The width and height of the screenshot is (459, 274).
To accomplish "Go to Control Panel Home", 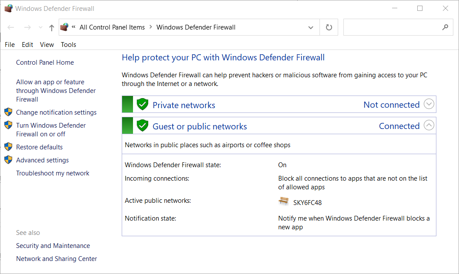I will pos(45,62).
